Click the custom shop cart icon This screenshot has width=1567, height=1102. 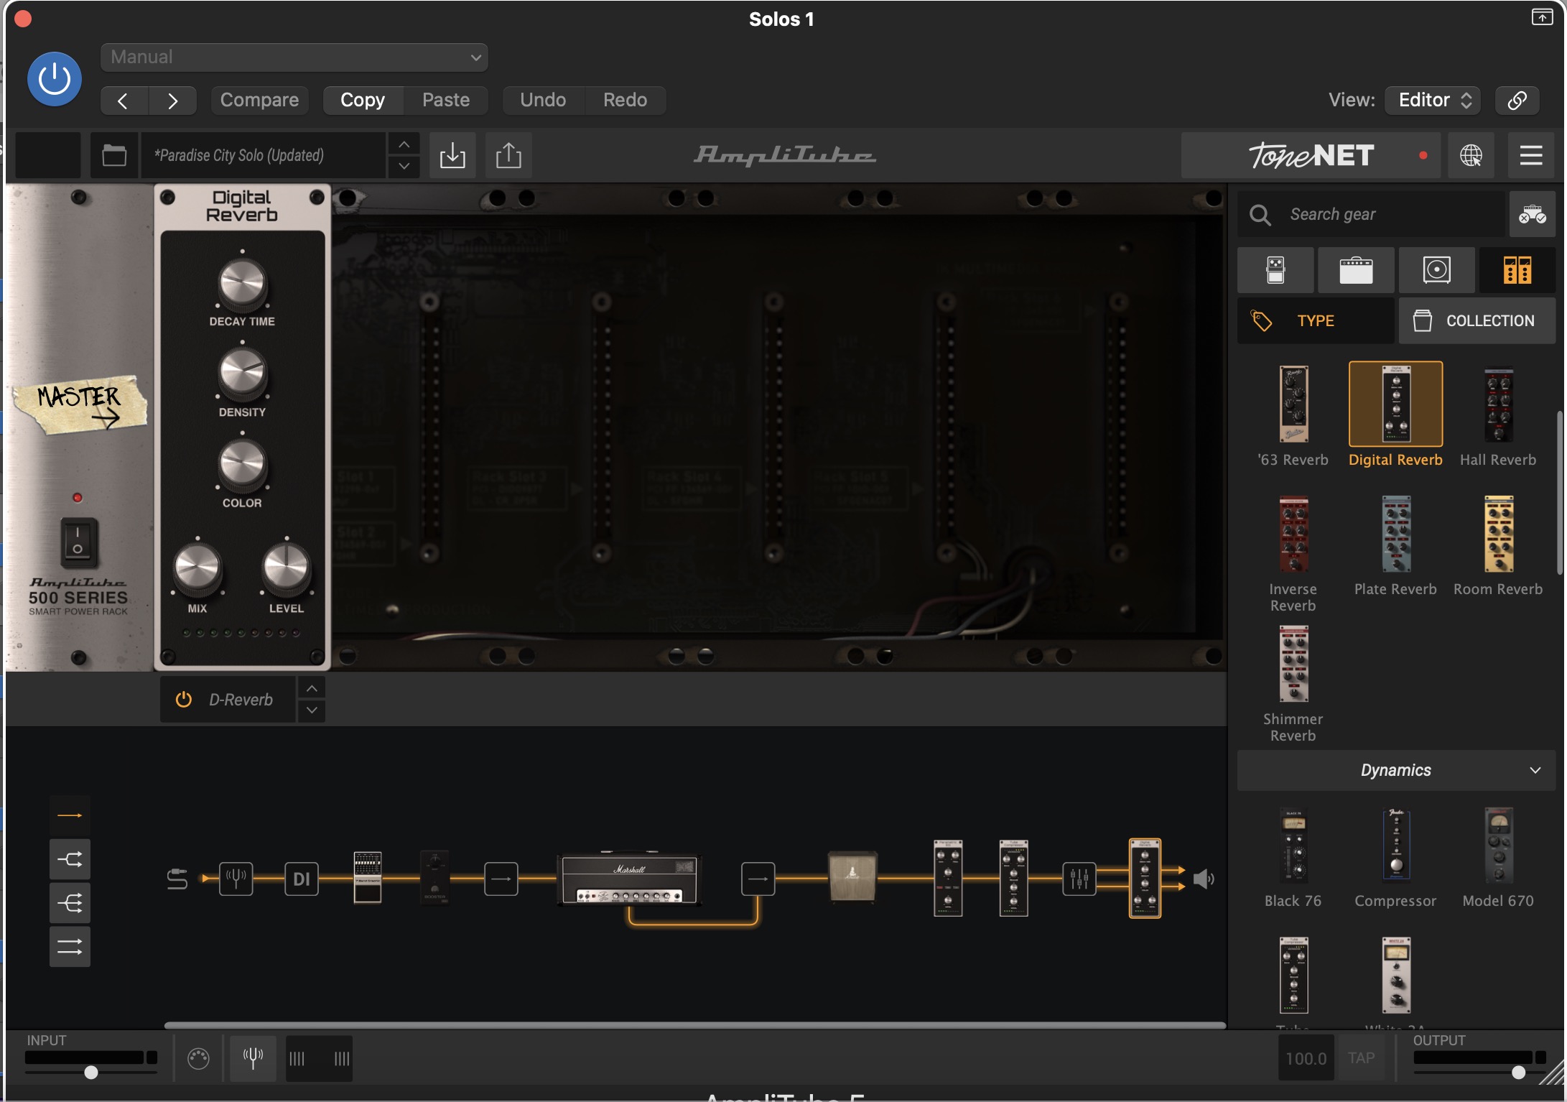tap(1532, 214)
